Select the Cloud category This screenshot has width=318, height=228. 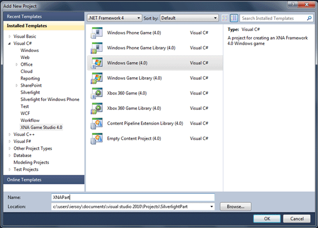tap(26, 71)
